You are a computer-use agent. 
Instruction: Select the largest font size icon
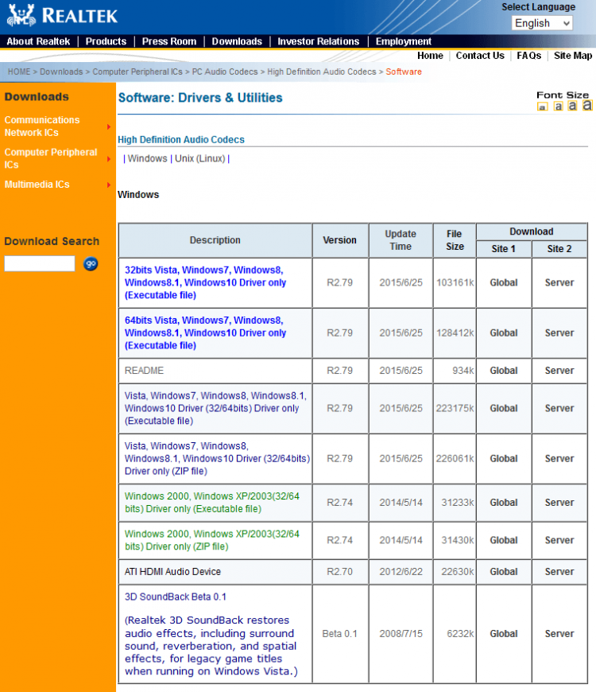[587, 105]
